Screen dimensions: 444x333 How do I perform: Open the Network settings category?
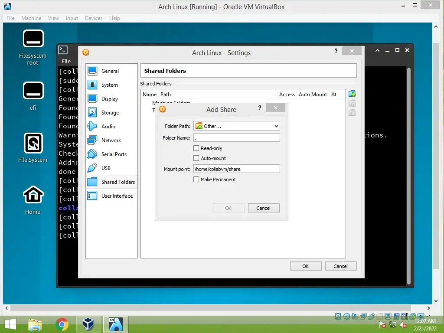[x=111, y=140]
